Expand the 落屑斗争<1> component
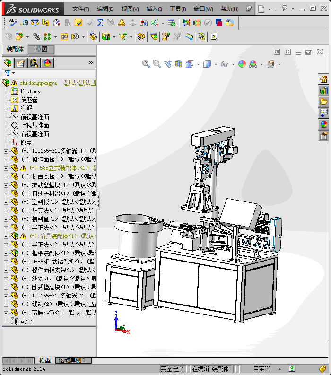The image size is (331, 375). pos(6,313)
